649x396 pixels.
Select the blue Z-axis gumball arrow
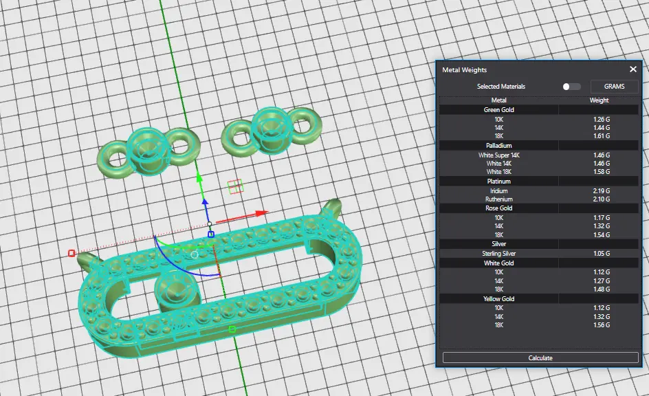pos(204,203)
